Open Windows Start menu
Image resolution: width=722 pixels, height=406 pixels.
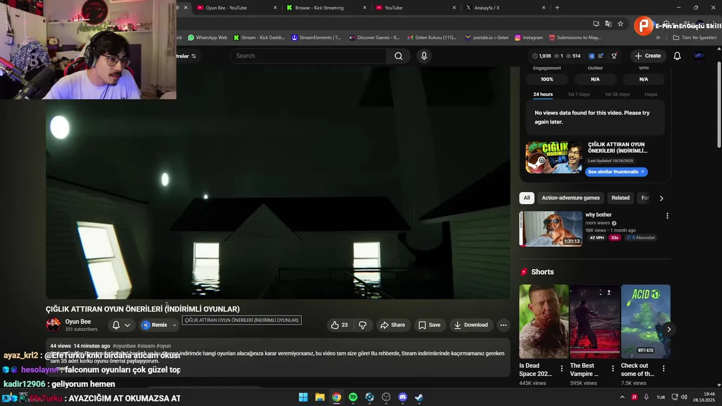[x=303, y=397]
